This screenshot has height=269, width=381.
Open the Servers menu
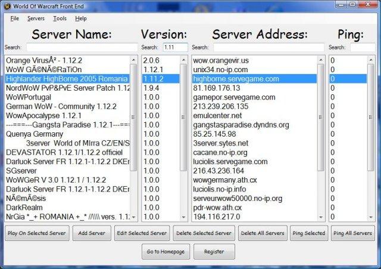pos(36,18)
